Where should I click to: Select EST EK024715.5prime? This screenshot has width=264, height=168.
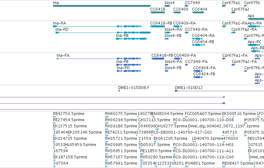coord(70,139)
